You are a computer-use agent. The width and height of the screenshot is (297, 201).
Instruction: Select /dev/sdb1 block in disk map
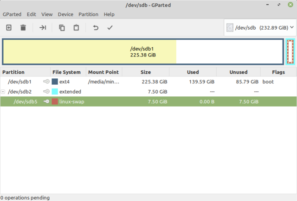click(x=143, y=51)
